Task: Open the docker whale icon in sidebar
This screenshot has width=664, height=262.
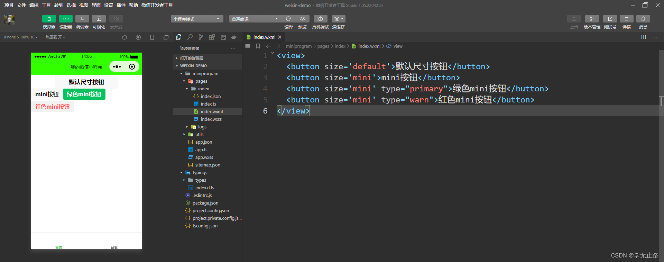Action: click(x=234, y=37)
